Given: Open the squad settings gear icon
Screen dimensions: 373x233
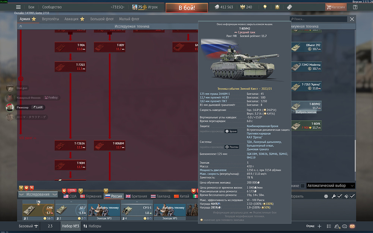Looking at the screenshot, I should point(326,196).
